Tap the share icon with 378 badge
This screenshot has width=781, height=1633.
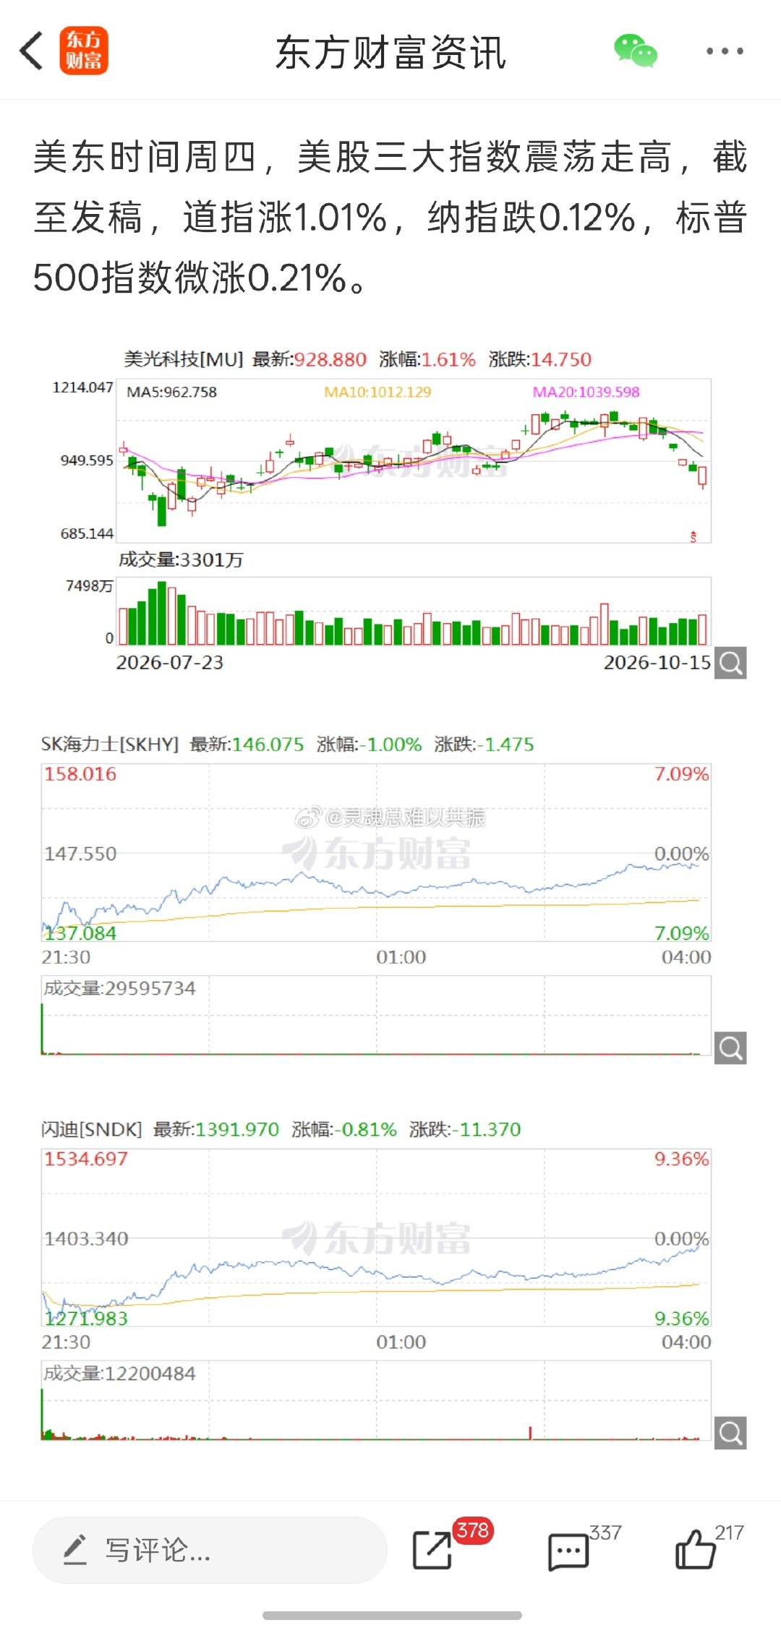432,1549
